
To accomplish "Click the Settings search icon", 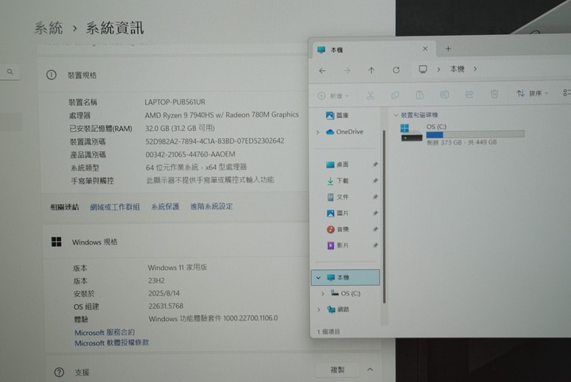I will point(10,71).
